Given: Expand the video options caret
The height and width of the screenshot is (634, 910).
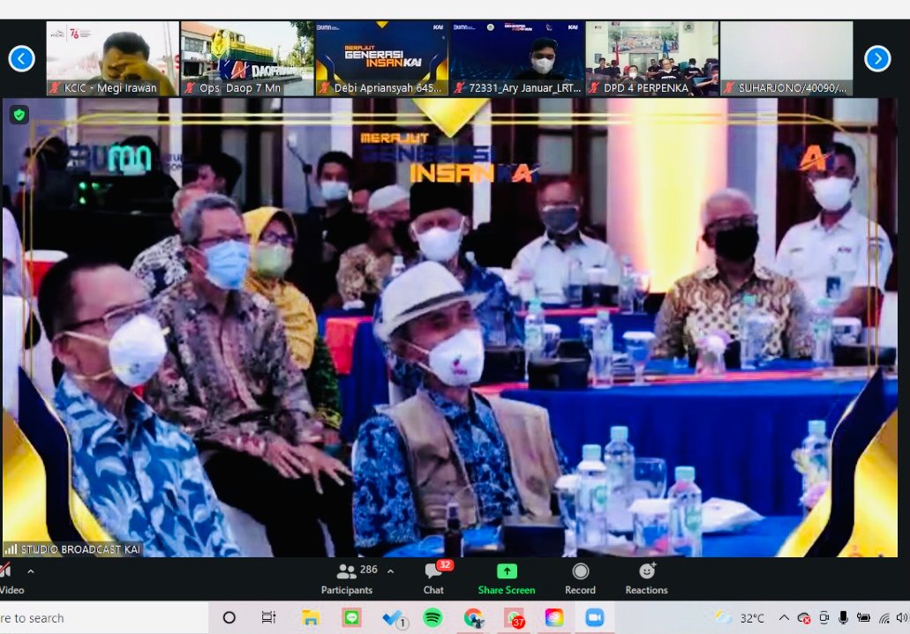Looking at the screenshot, I should [31, 571].
